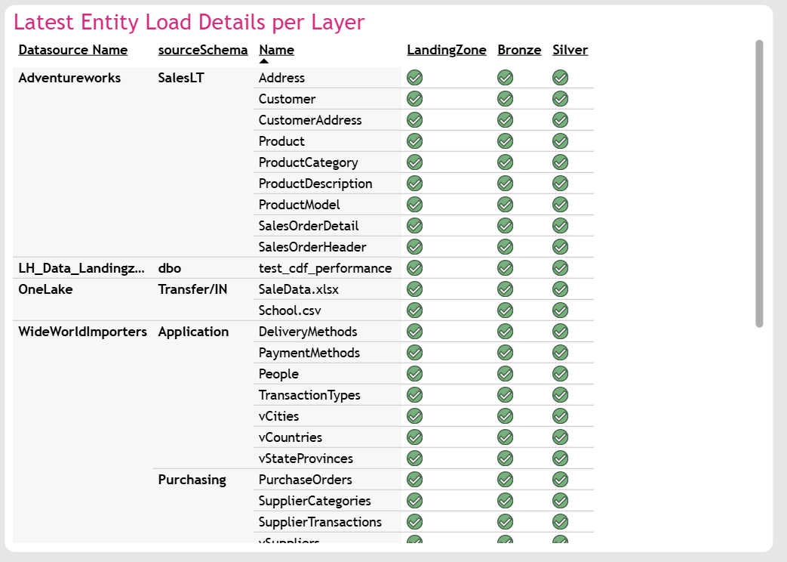Click Silver checkmark for ProductDescription

point(560,183)
